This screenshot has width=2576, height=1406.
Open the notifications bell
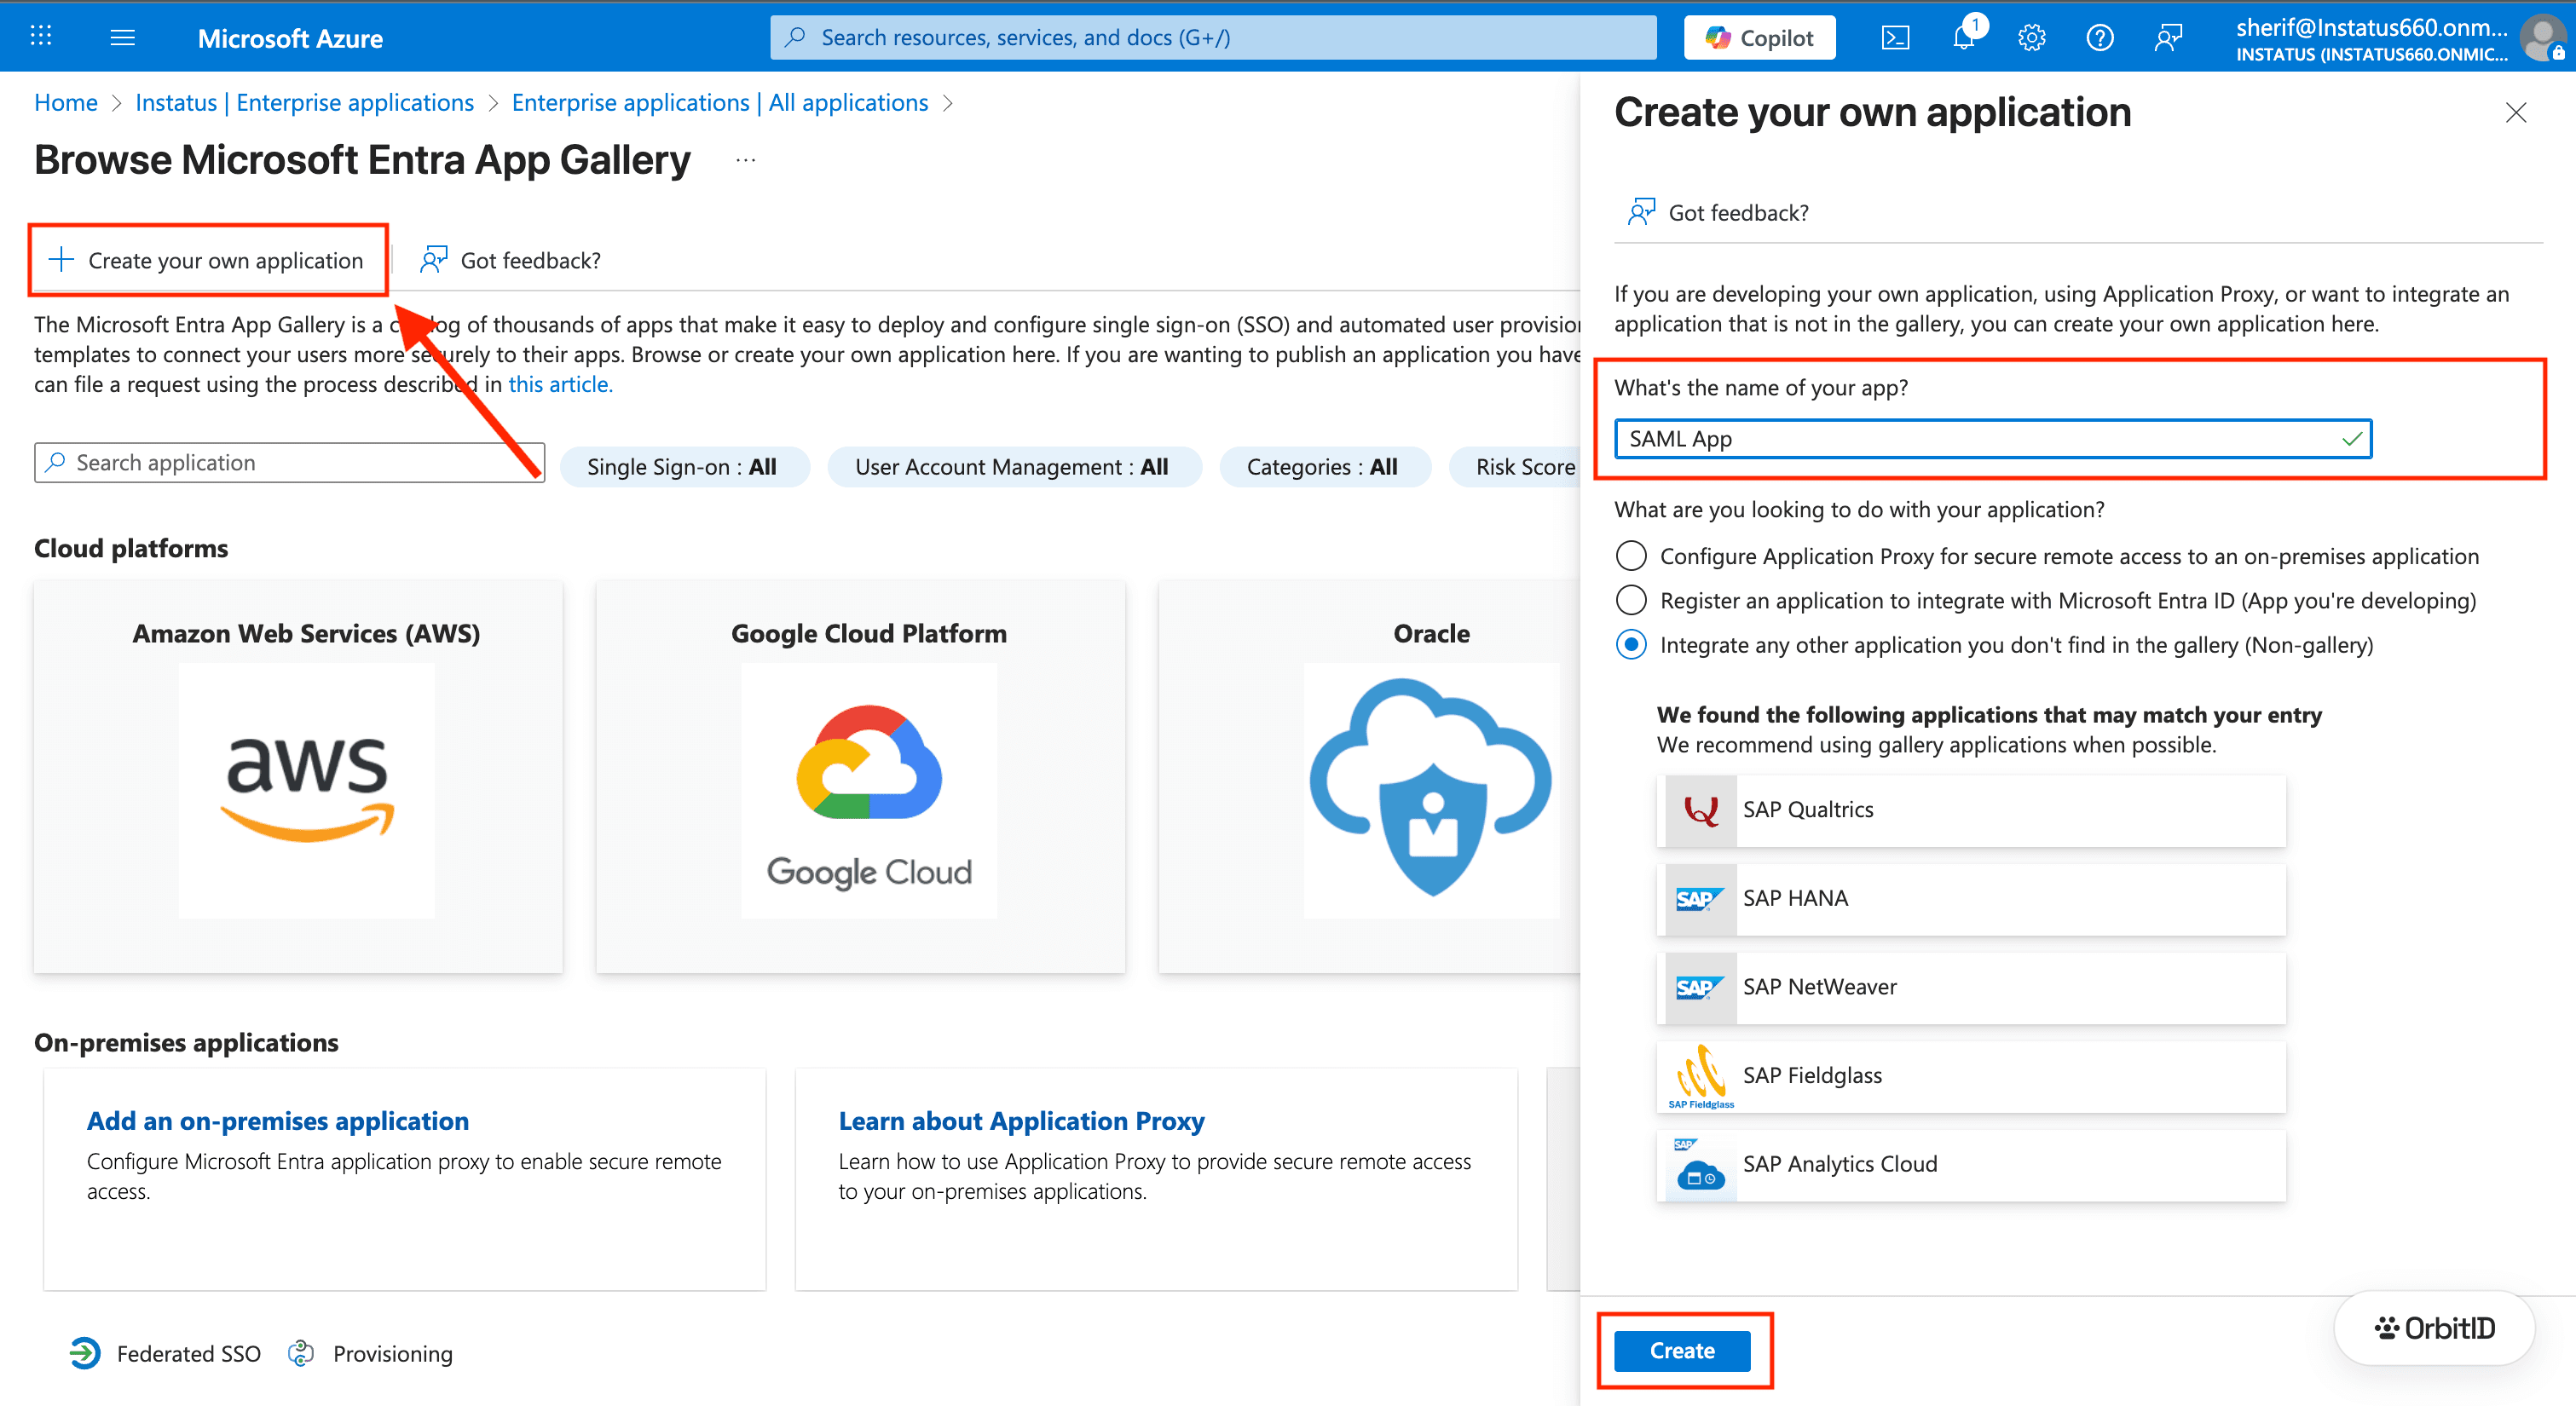click(x=1965, y=38)
